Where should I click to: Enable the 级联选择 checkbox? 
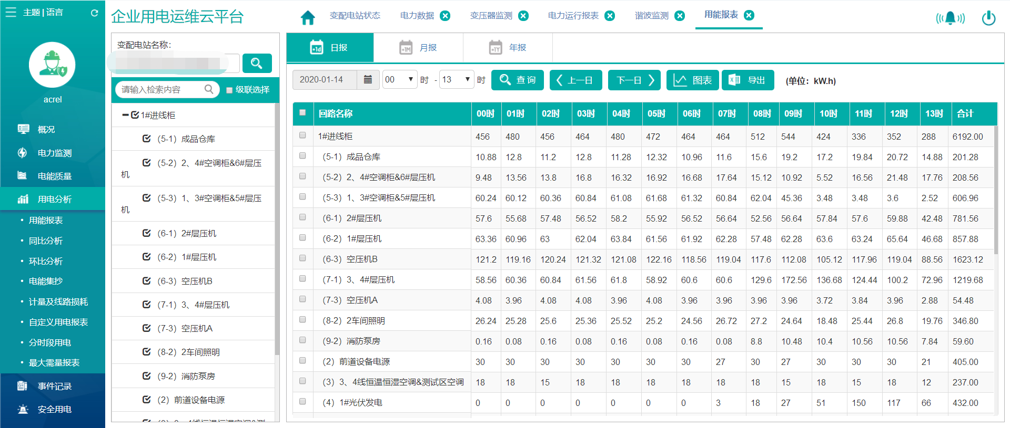(x=229, y=90)
